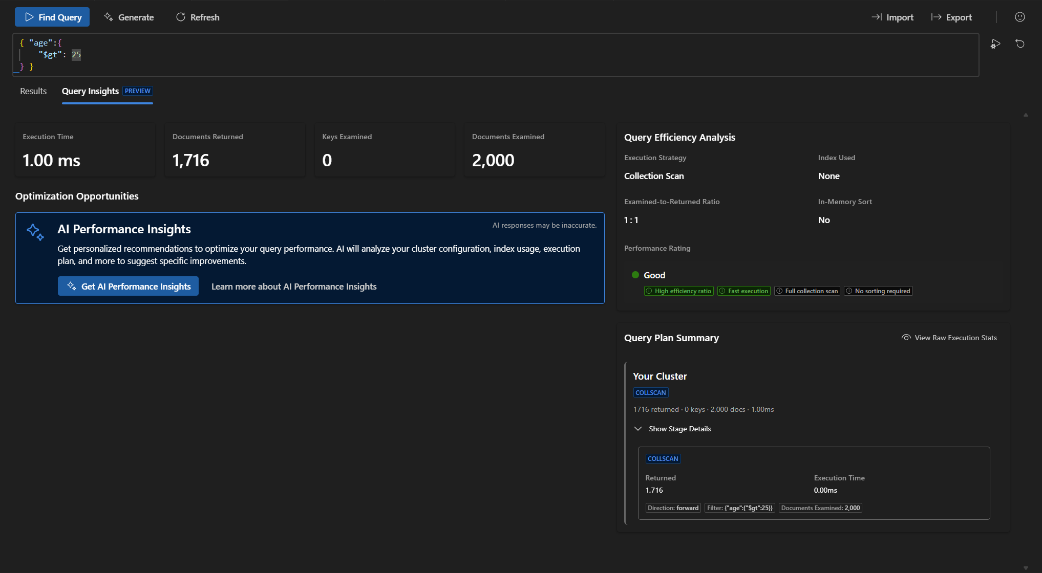1042x573 pixels.
Task: Collapse the Show Stage Details chevron
Action: [x=637, y=429]
